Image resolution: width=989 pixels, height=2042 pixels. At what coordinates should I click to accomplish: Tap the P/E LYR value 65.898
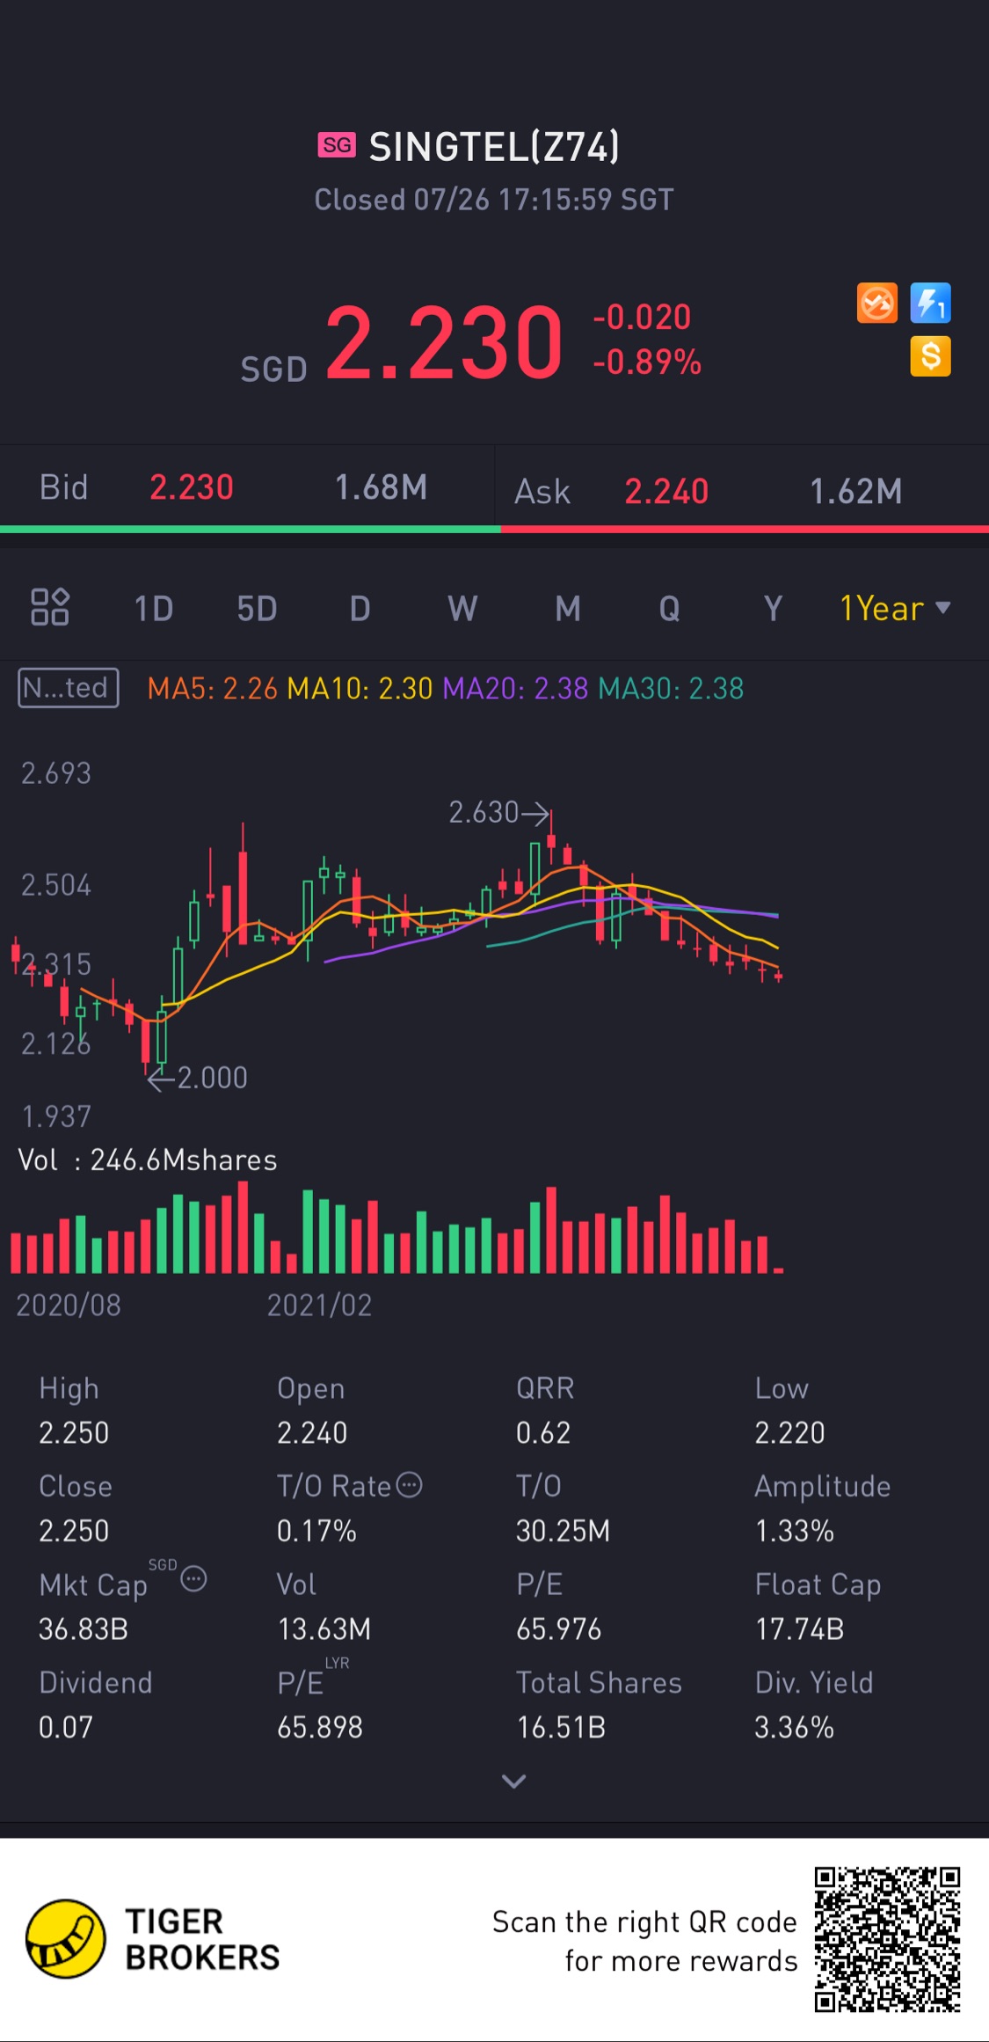[320, 1727]
